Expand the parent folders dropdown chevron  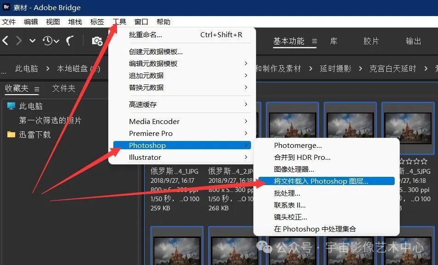coord(32,41)
